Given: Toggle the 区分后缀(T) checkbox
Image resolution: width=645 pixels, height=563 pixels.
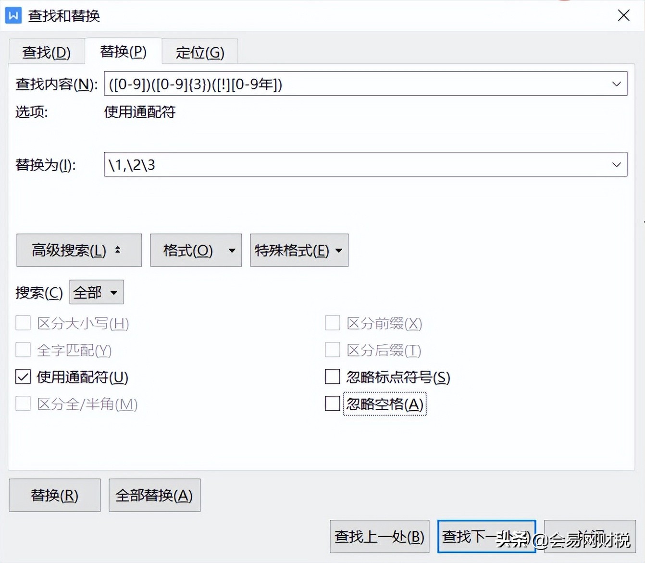Looking at the screenshot, I should [x=333, y=350].
